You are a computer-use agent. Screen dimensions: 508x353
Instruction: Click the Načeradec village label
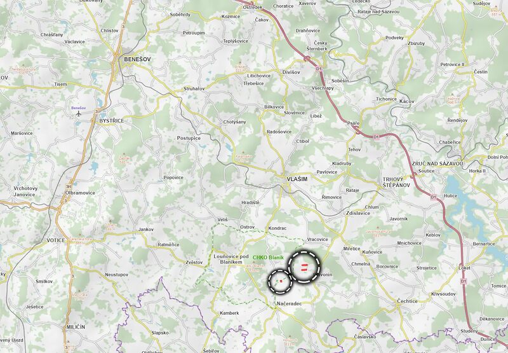[x=290, y=303]
